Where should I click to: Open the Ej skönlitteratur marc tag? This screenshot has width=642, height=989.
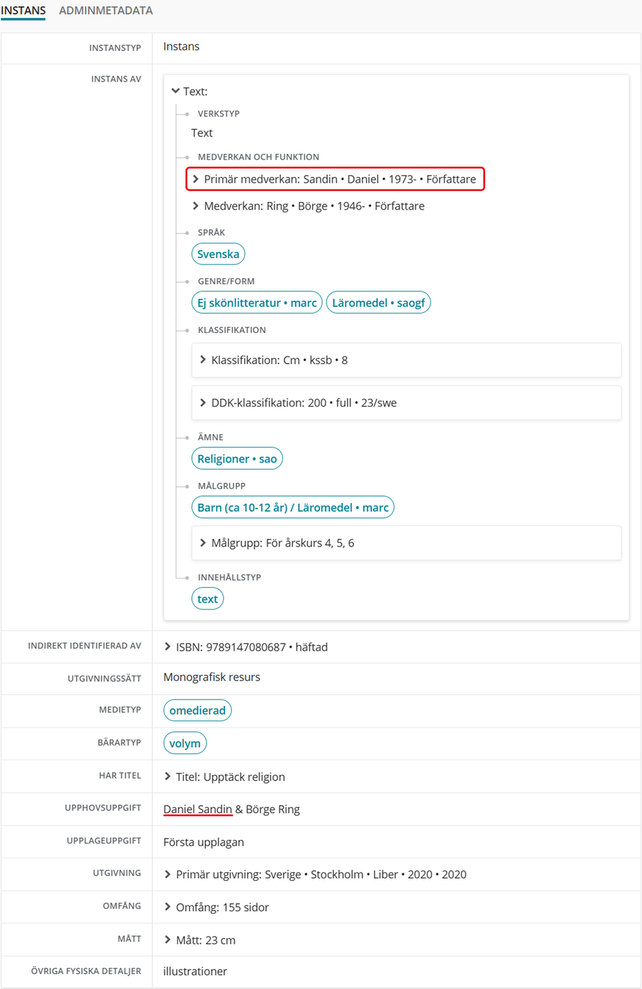[x=257, y=303]
